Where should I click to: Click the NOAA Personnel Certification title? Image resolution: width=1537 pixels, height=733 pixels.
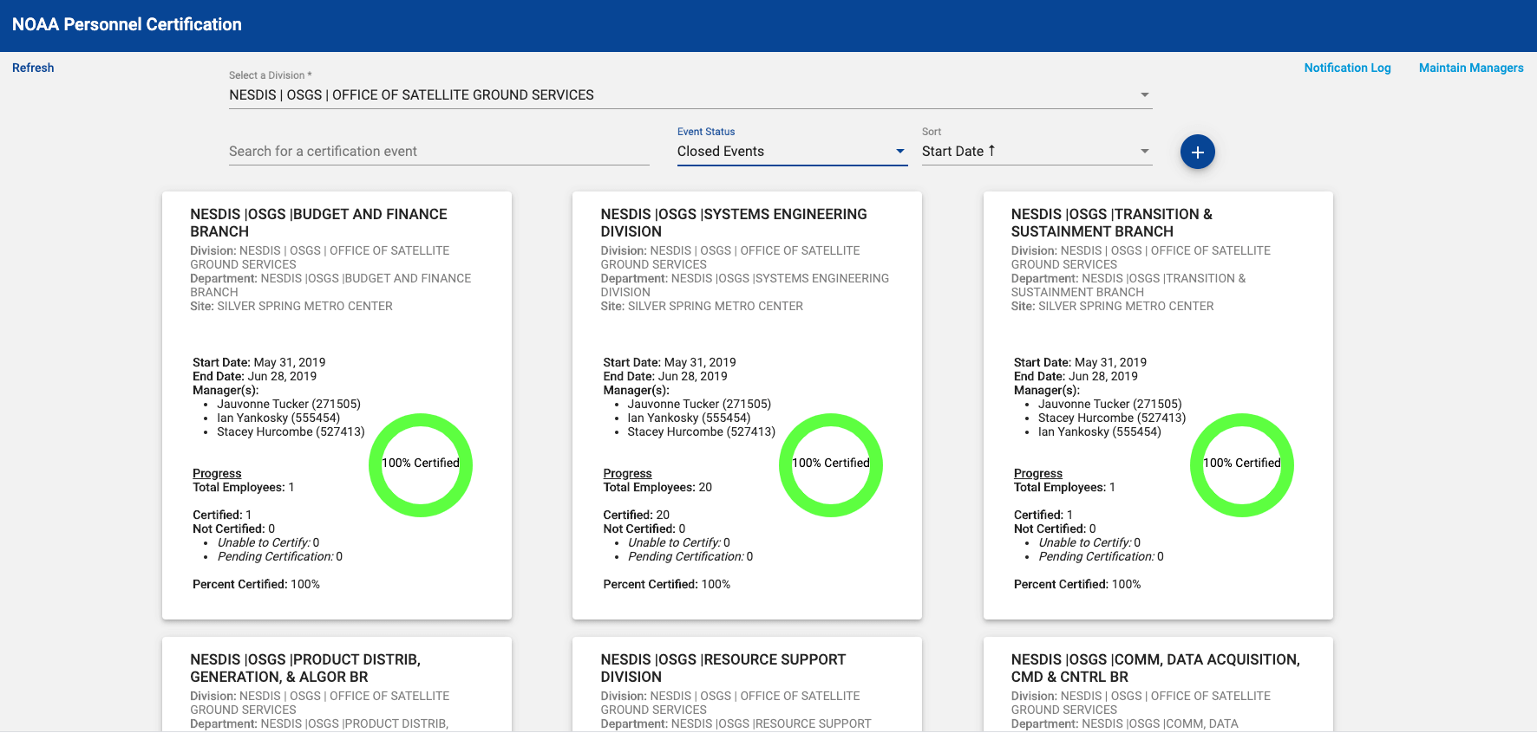[127, 24]
